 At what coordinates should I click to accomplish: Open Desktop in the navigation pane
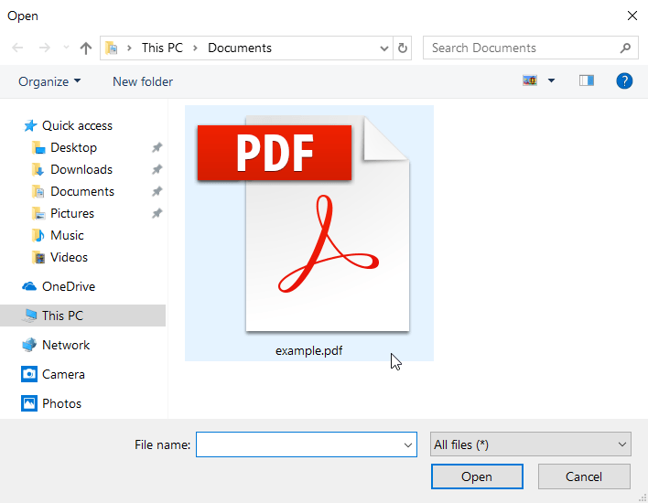click(73, 147)
